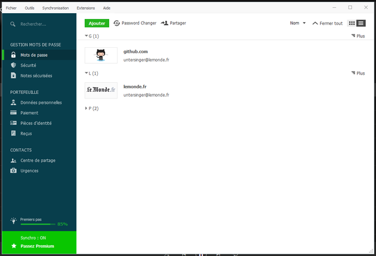Open the Plus menu for group G
376x256 pixels.
(x=358, y=36)
